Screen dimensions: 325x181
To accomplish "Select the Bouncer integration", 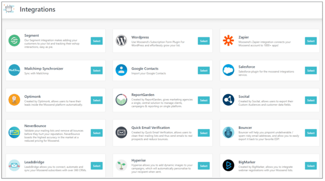I will click(310, 133).
